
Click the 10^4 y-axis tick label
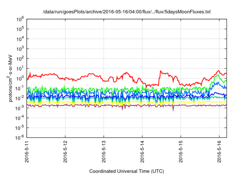click(20, 39)
